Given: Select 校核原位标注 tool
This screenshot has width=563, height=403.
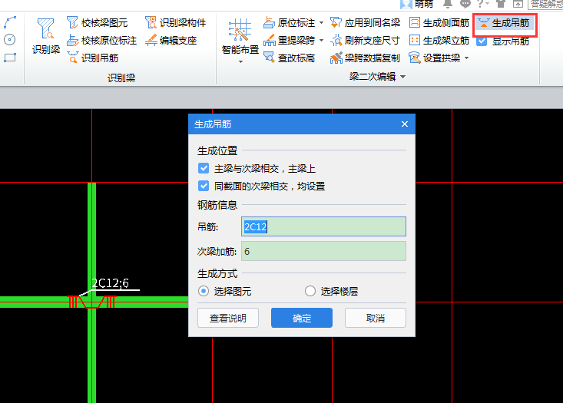Looking at the screenshot, I should pyautogui.click(x=101, y=41).
